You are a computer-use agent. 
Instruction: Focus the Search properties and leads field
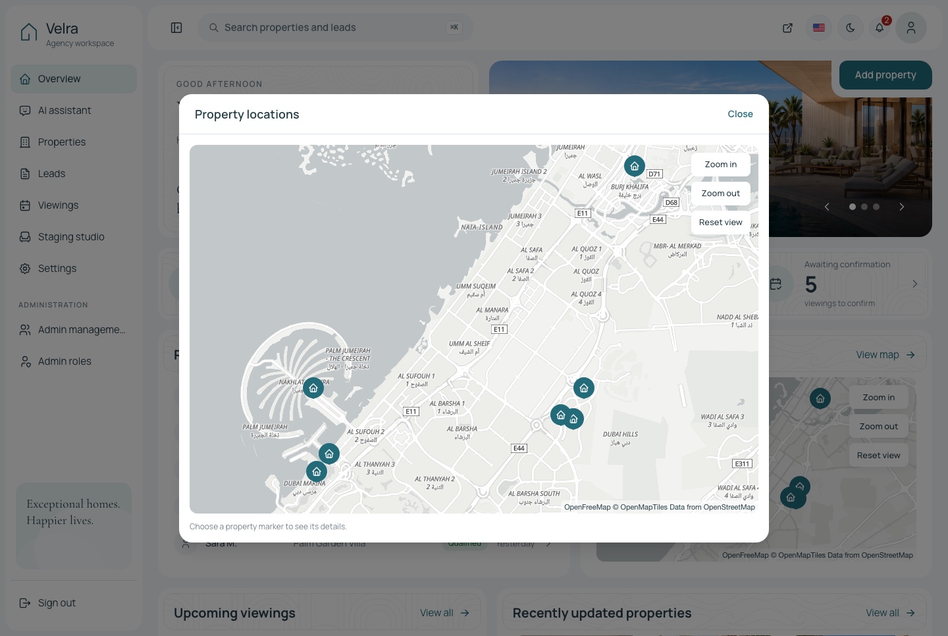click(x=335, y=28)
